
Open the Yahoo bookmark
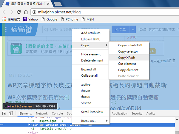pyautogui.click(x=30, y=19)
